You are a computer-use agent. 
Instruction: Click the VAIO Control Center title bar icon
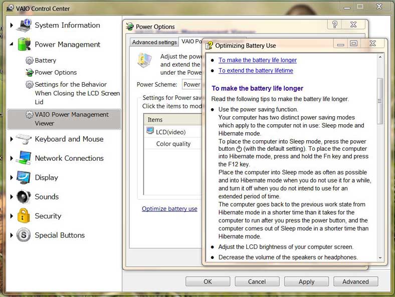point(10,9)
